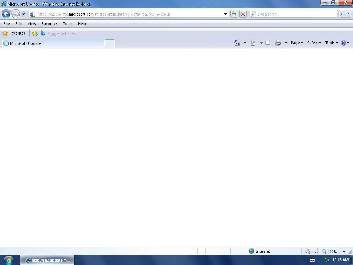Stop loading with the red X button
The height and width of the screenshot is (265, 353).
[243, 14]
